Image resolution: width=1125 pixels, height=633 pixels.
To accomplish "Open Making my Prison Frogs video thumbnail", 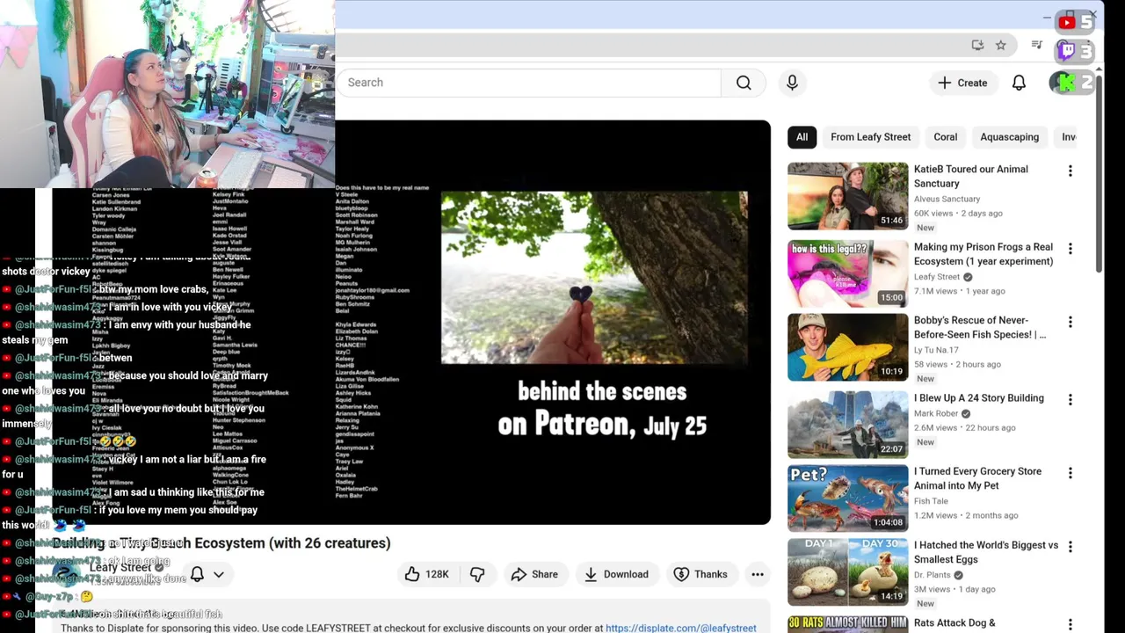I will coord(848,273).
